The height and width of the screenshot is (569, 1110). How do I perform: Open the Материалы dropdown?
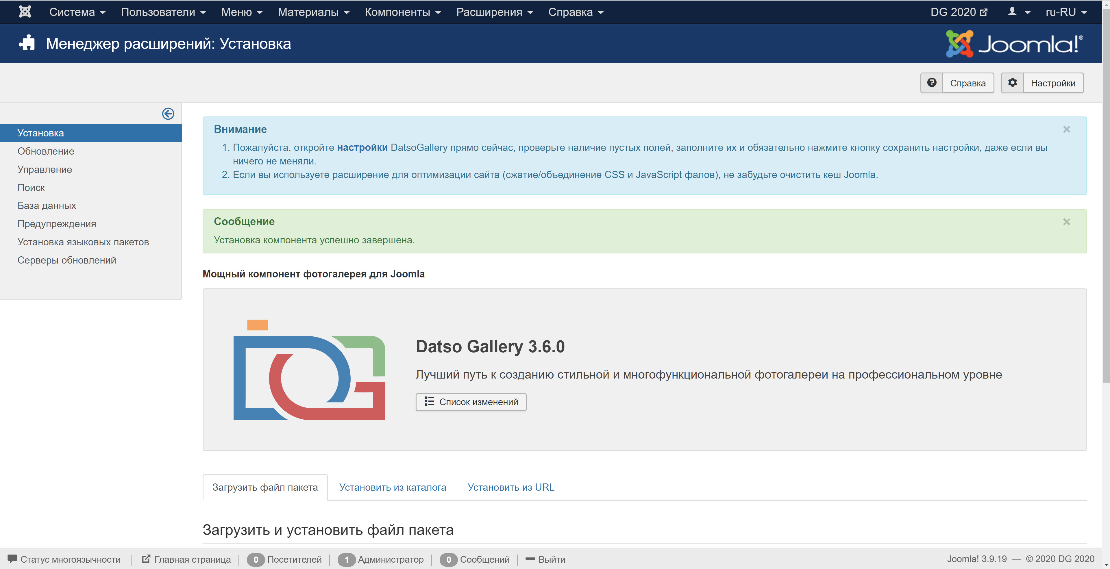pyautogui.click(x=313, y=12)
